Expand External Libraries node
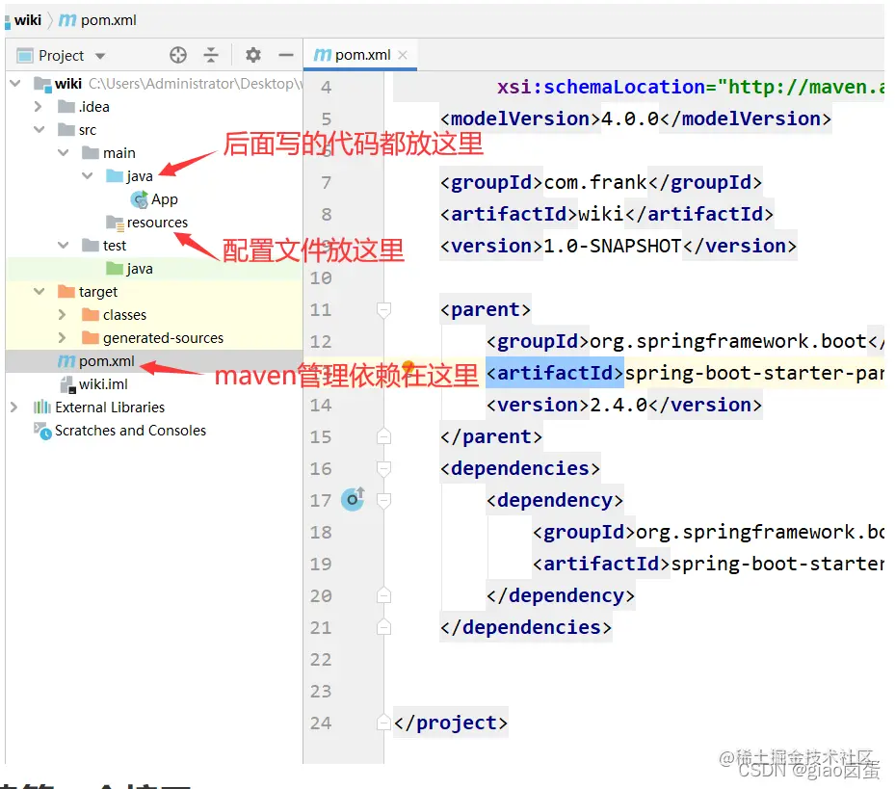 (x=13, y=408)
